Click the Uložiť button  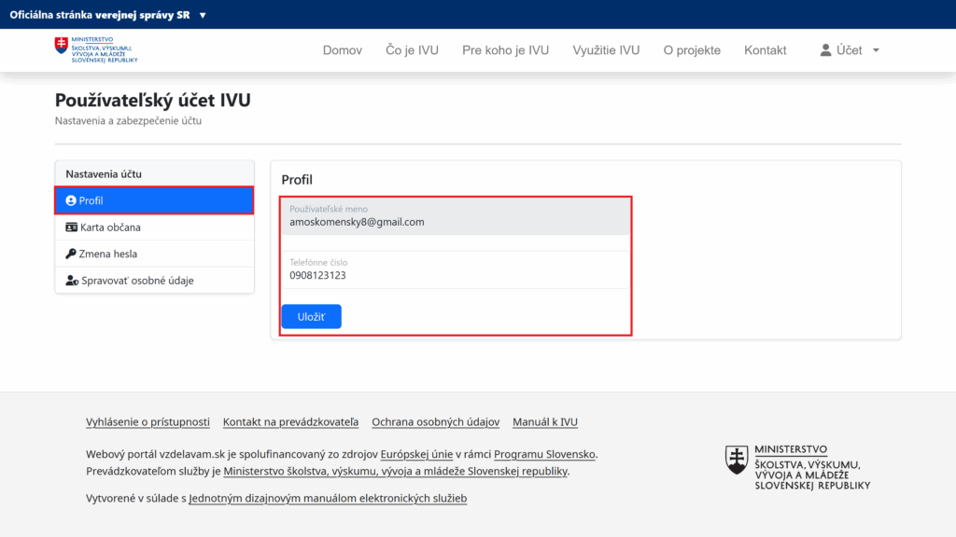[x=311, y=316]
